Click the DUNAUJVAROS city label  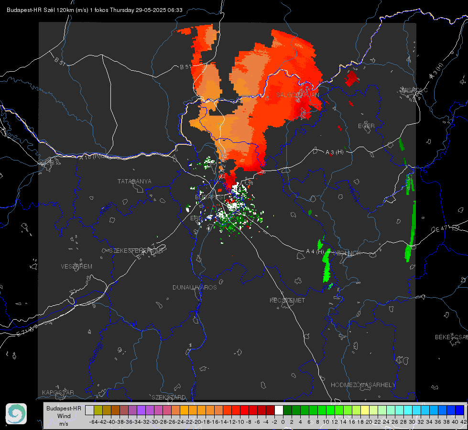click(195, 287)
